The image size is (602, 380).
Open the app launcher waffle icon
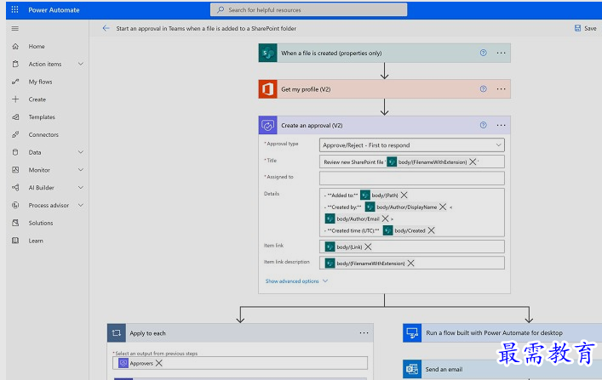(14, 9)
